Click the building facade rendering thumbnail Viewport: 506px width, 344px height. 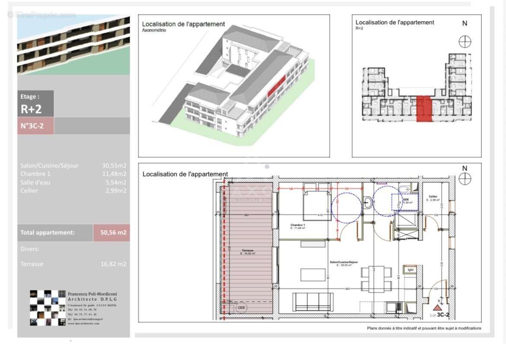tap(73, 45)
